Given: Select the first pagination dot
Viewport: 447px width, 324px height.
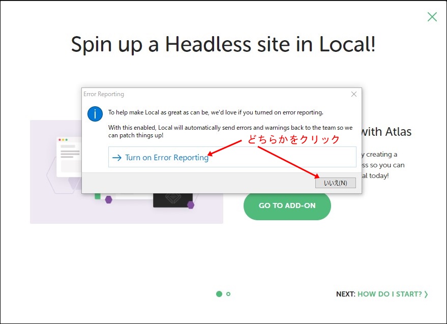Looking at the screenshot, I should (219, 294).
